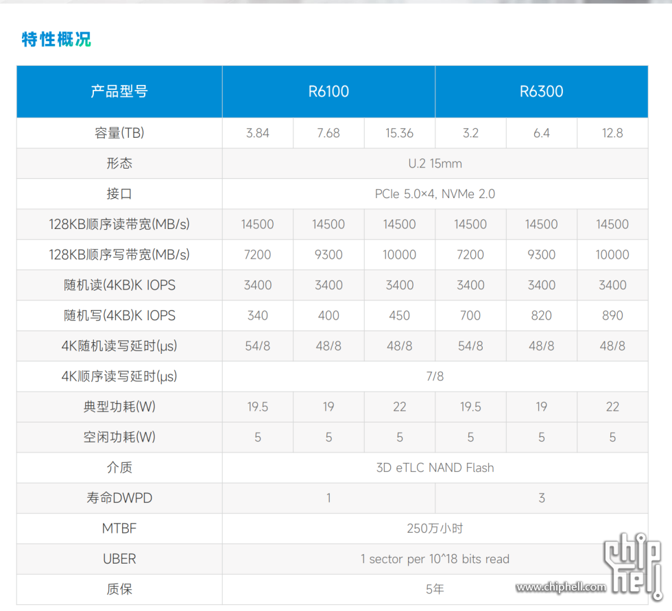Select the 3D eTLC NAND Flash value
The height and width of the screenshot is (611, 672).
click(x=435, y=468)
